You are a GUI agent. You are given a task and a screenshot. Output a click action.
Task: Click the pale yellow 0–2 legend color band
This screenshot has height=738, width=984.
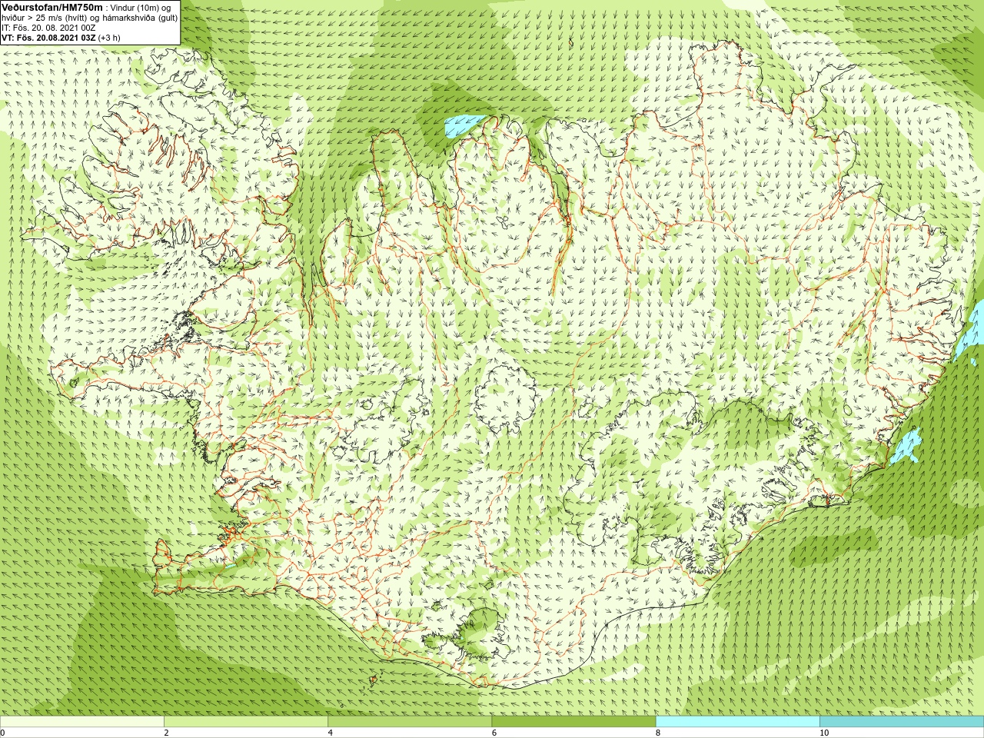click(x=82, y=722)
